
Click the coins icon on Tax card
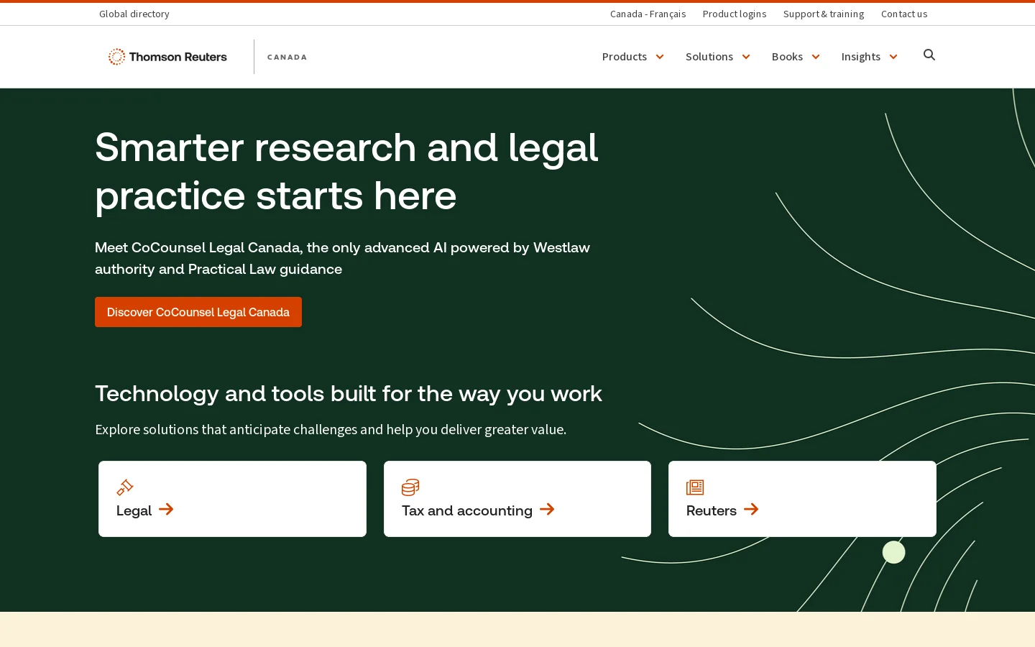point(410,487)
